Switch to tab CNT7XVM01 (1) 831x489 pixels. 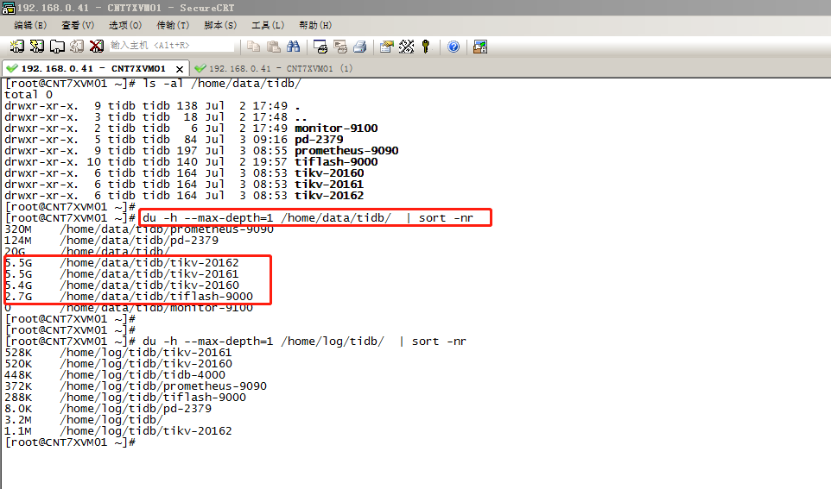click(274, 68)
